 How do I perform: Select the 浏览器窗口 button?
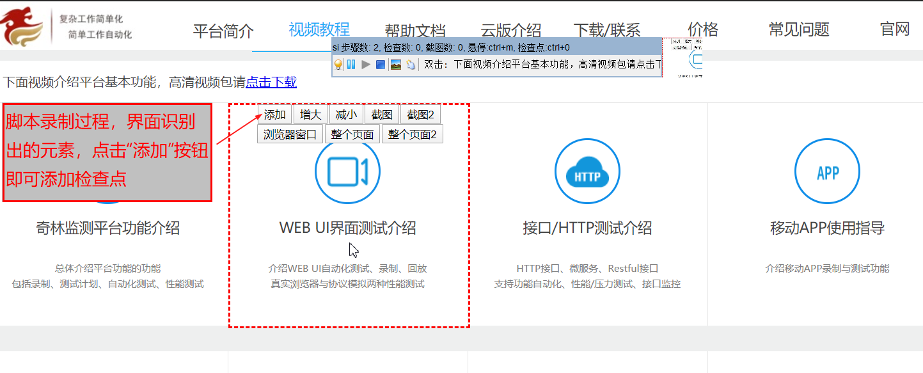290,134
